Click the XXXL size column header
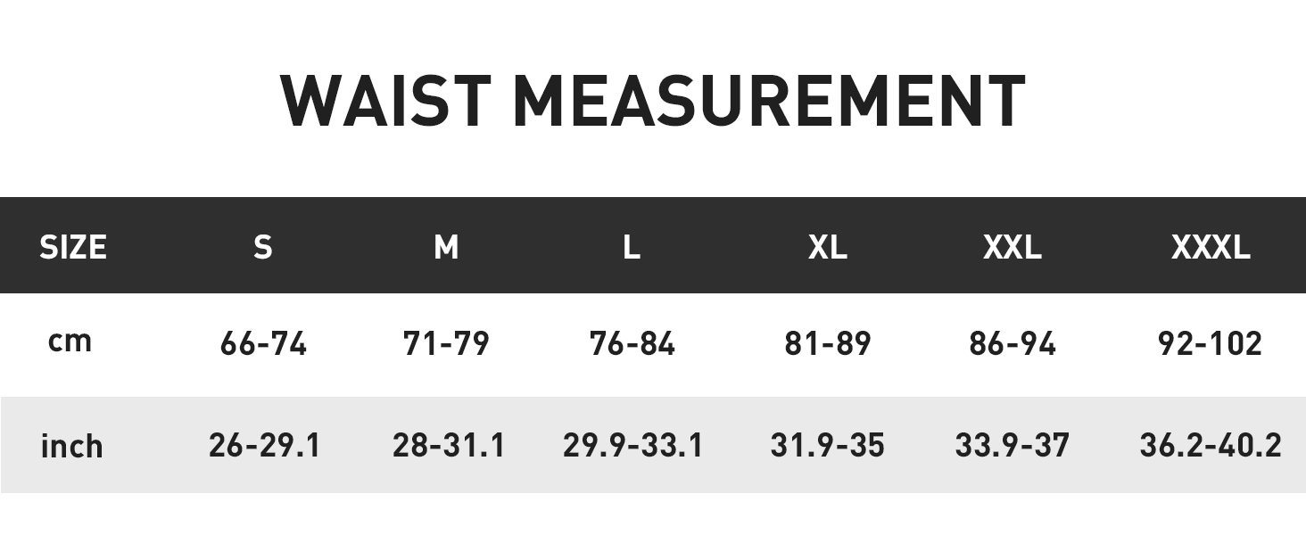The image size is (1306, 535). [x=1210, y=247]
